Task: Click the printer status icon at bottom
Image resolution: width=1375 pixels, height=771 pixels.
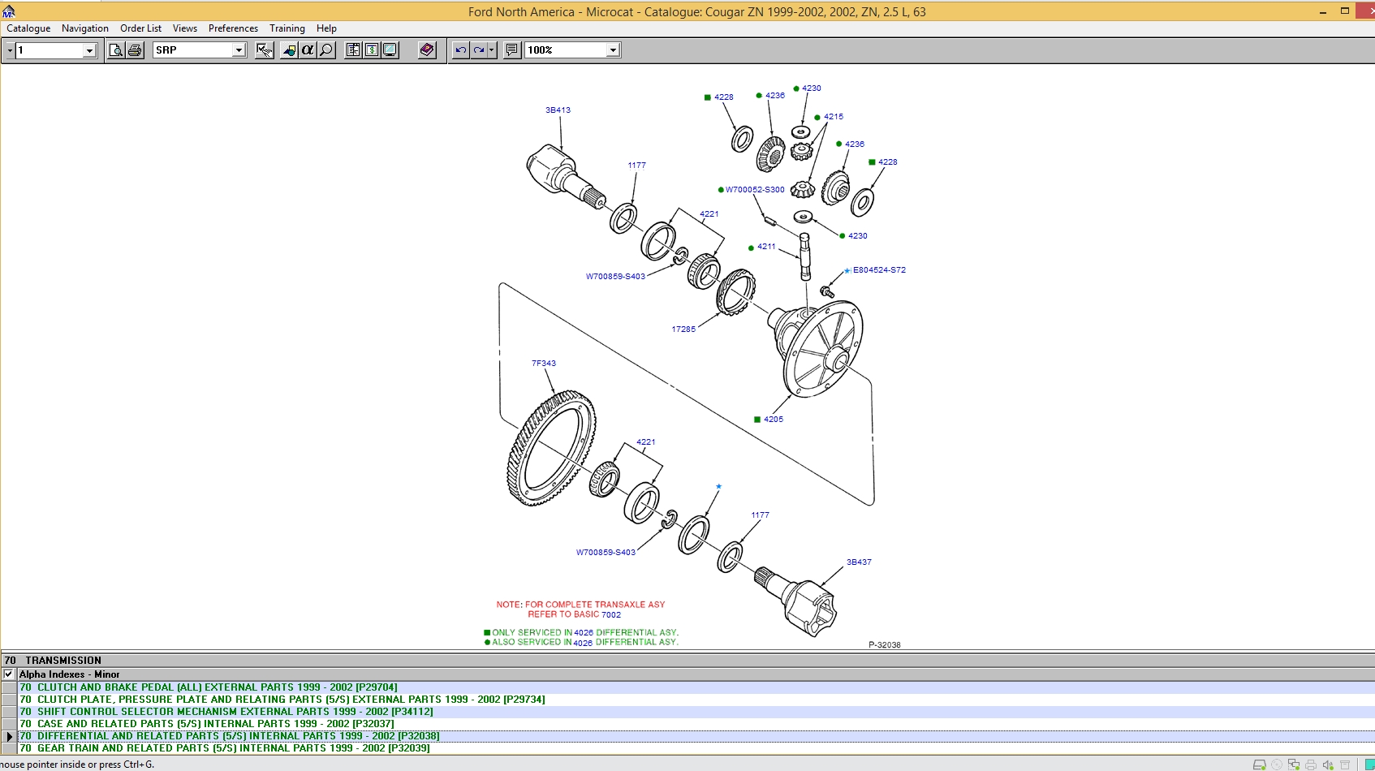Action: click(1311, 765)
